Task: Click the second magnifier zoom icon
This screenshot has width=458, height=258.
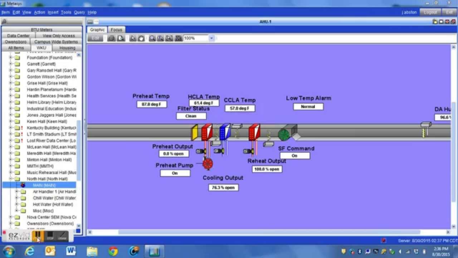Action: coord(161,38)
